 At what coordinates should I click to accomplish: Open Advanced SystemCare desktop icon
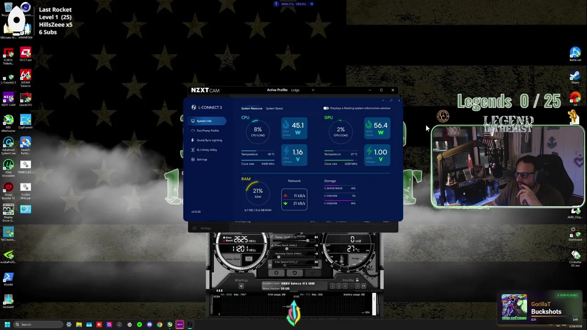click(x=8, y=145)
